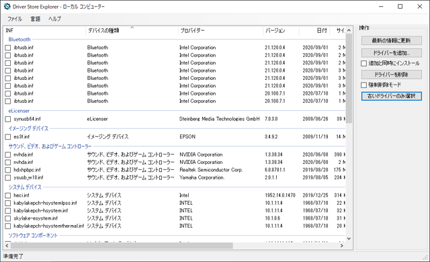Click 古いドライバーのみ選択 button
The image size is (430, 262).
pos(391,96)
